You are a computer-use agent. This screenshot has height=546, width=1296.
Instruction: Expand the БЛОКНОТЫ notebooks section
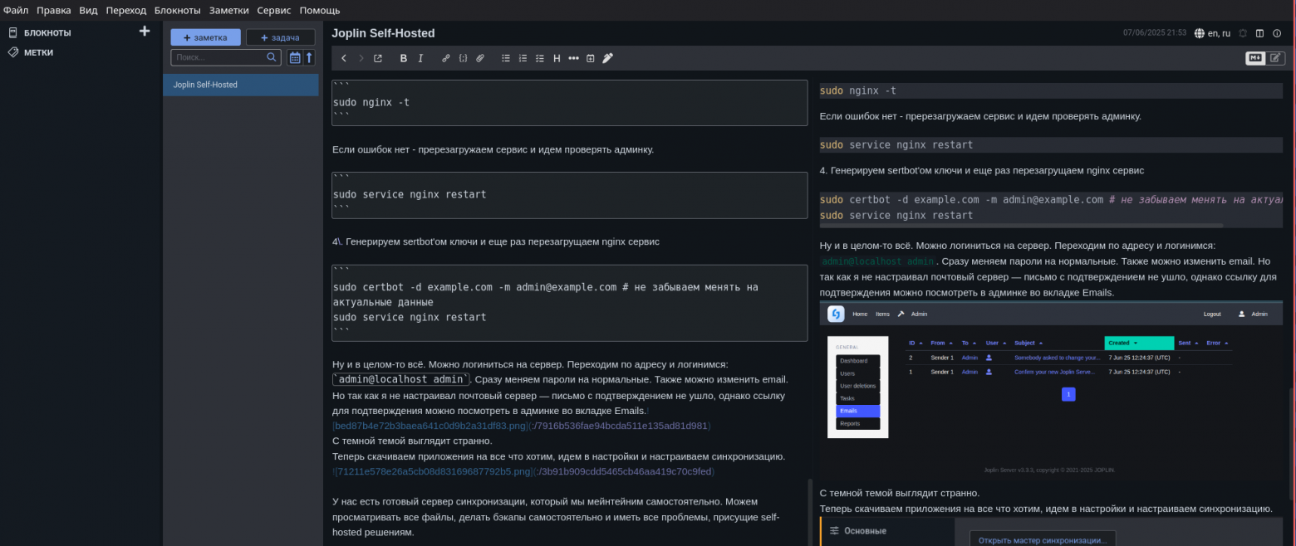click(47, 32)
